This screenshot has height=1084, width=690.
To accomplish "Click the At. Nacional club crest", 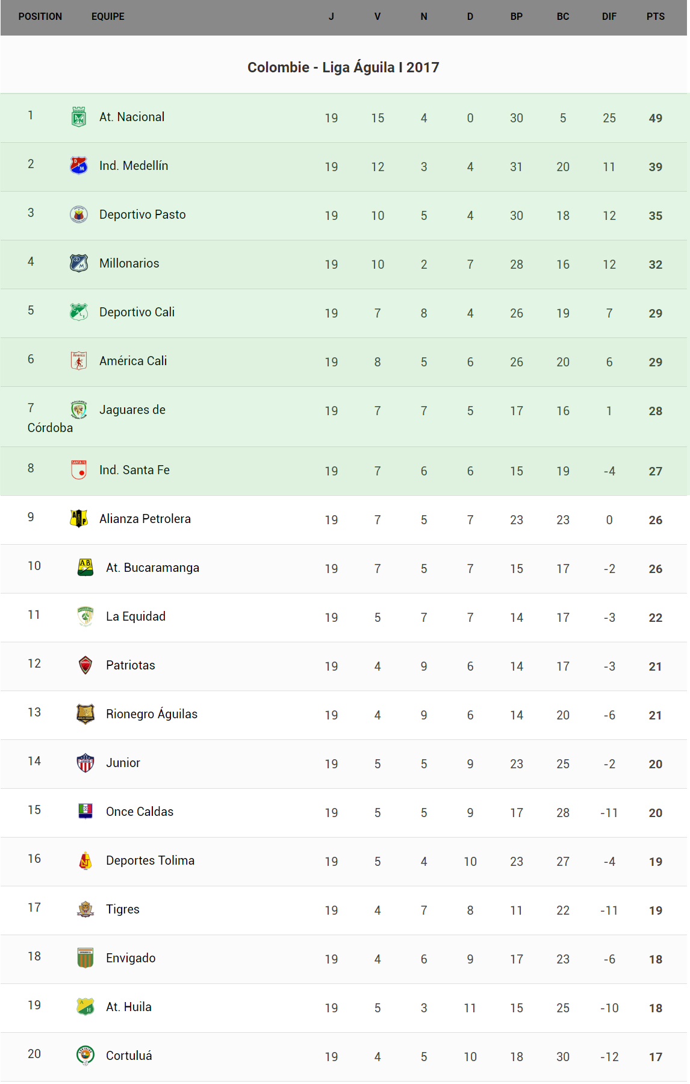I will coord(79,117).
